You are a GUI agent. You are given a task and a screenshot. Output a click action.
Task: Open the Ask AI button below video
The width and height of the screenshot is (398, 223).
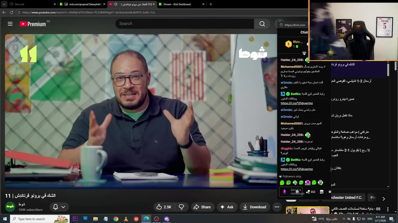(227, 207)
